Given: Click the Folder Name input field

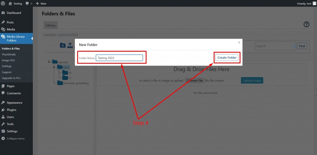Looking at the screenshot, I should click(x=119, y=58).
